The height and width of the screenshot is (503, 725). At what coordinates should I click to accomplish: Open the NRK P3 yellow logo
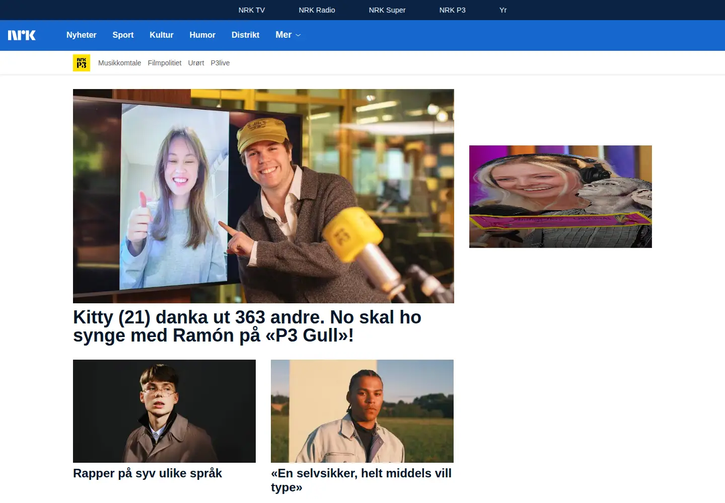click(x=82, y=63)
